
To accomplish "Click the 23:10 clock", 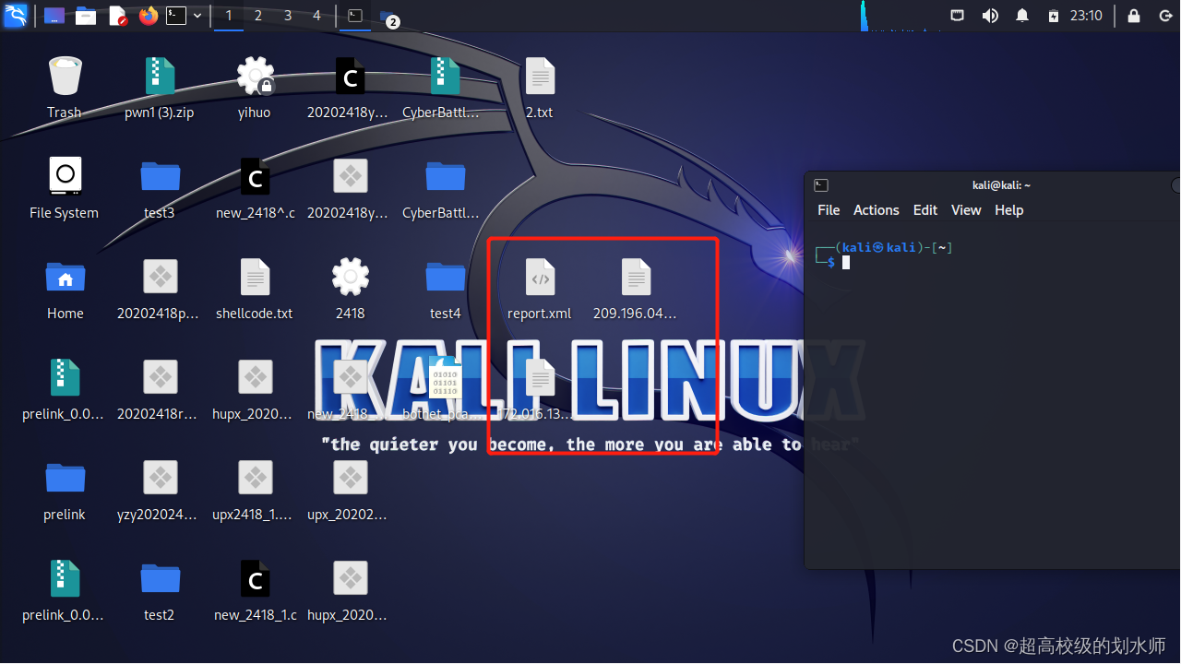I will click(1086, 16).
